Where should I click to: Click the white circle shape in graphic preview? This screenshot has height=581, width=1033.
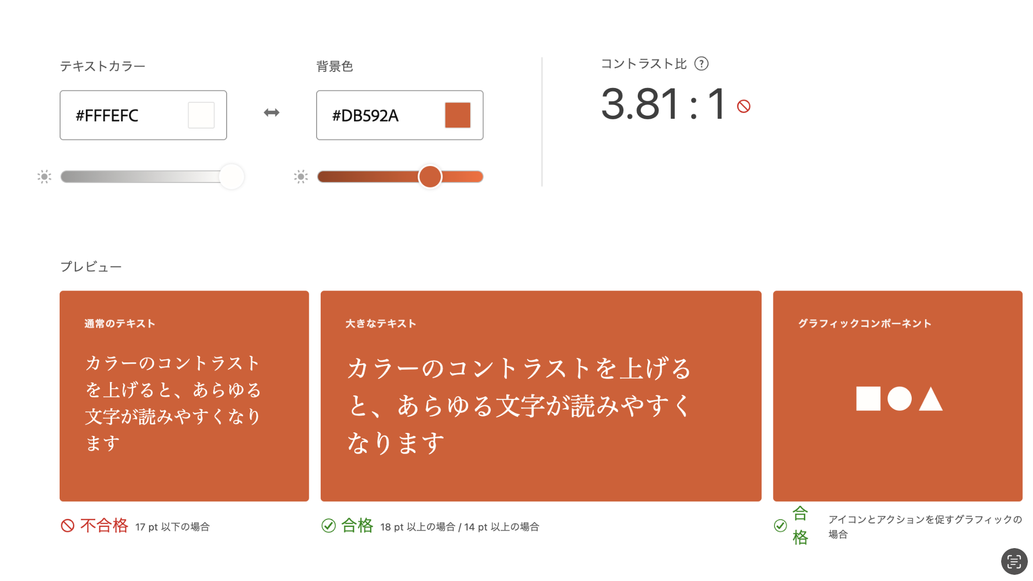pyautogui.click(x=899, y=398)
